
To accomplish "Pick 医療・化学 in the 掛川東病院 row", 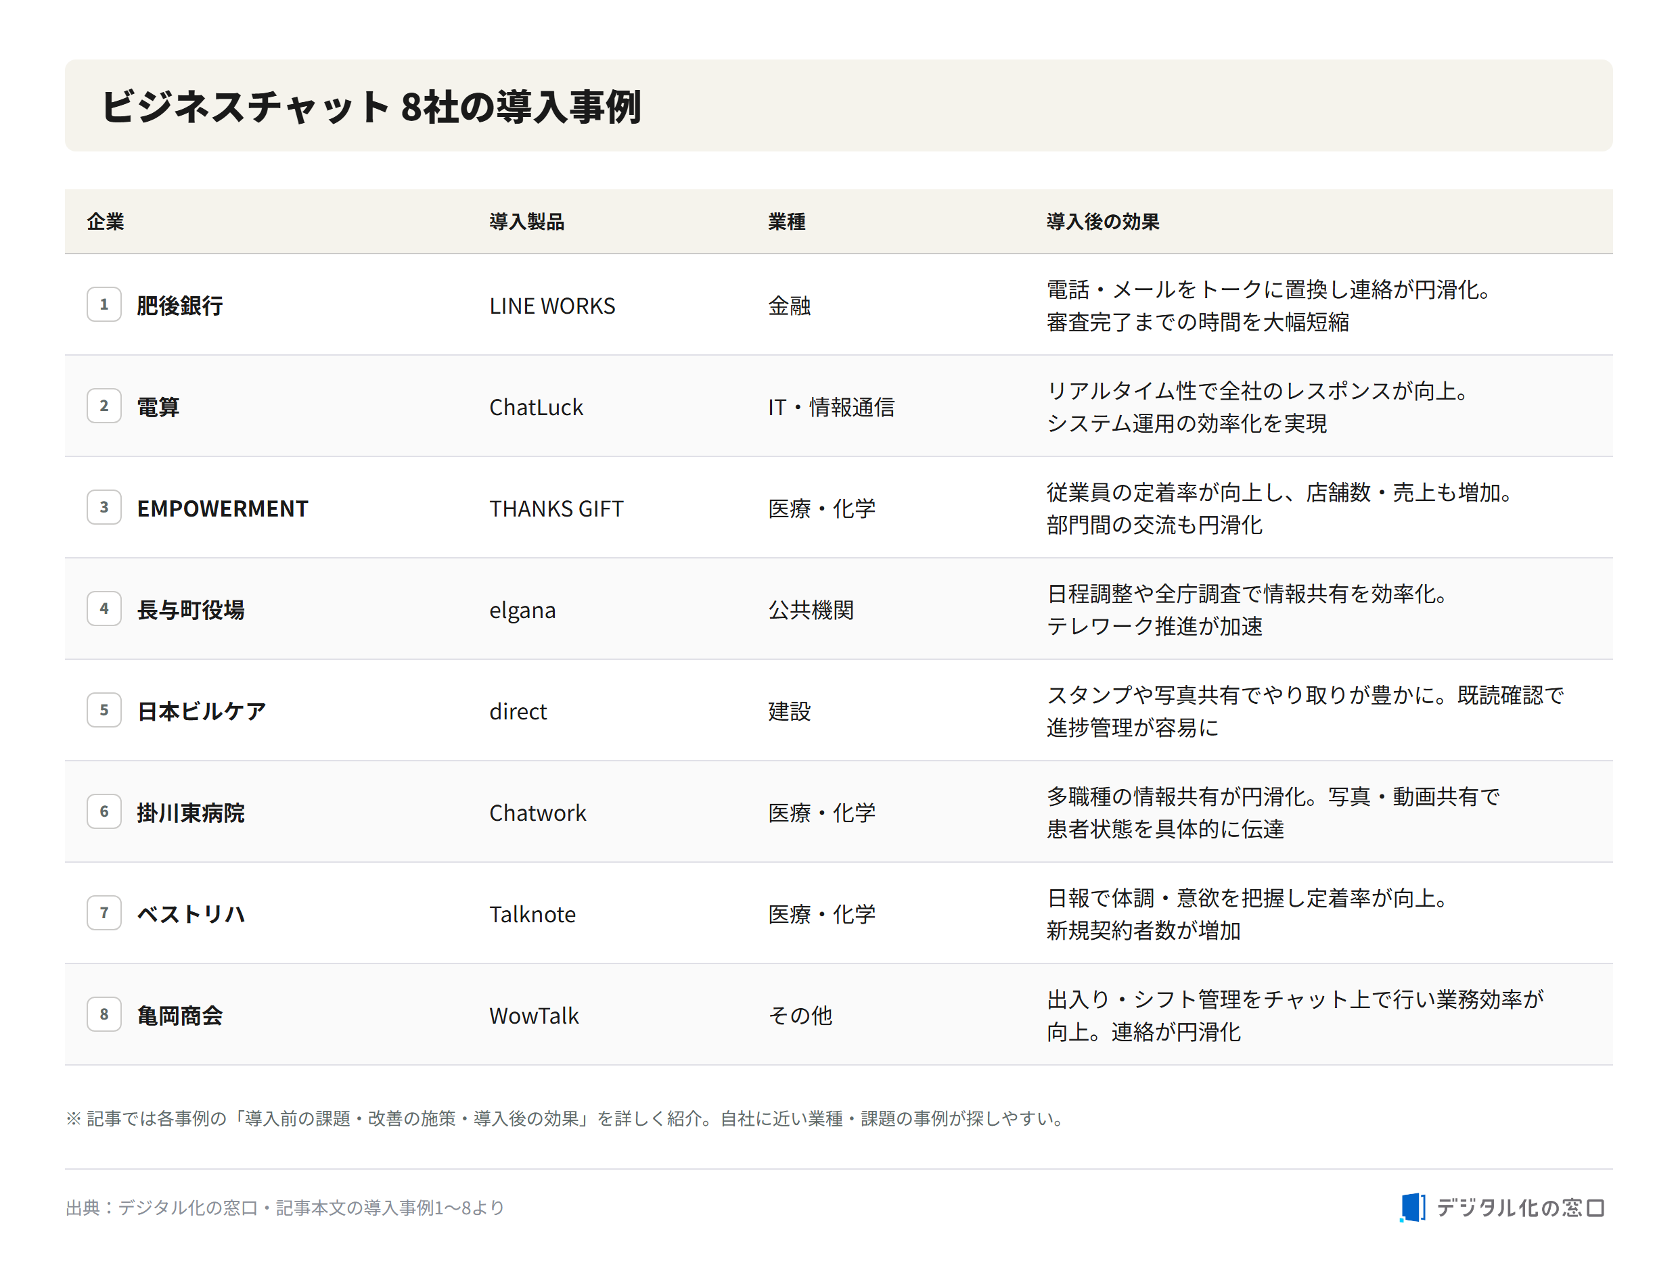I will [822, 813].
